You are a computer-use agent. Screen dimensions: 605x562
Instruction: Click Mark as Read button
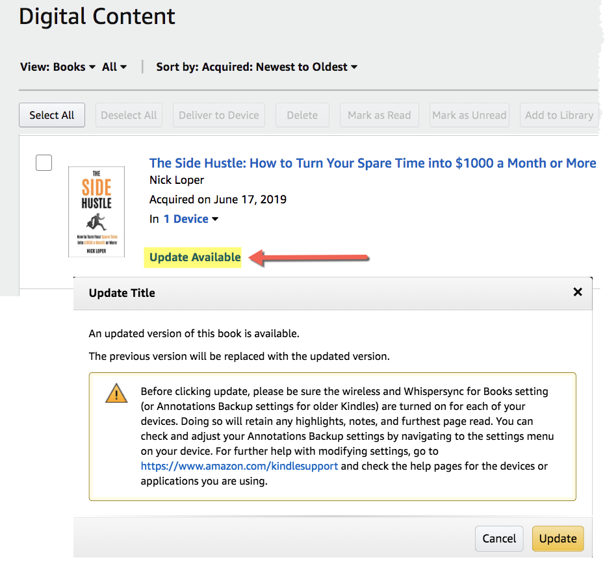click(x=380, y=115)
